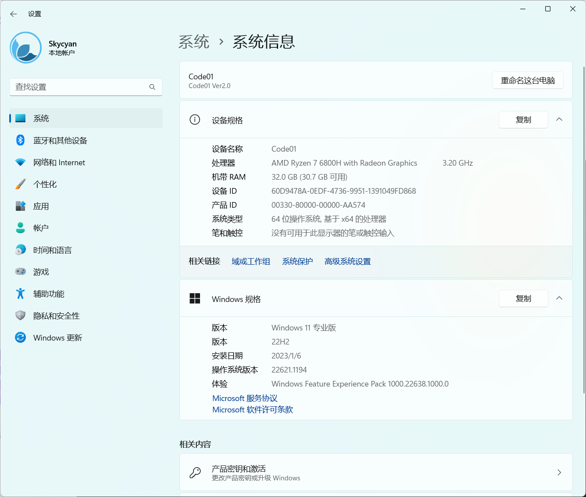Select 系统 in the sidebar

tap(86, 118)
